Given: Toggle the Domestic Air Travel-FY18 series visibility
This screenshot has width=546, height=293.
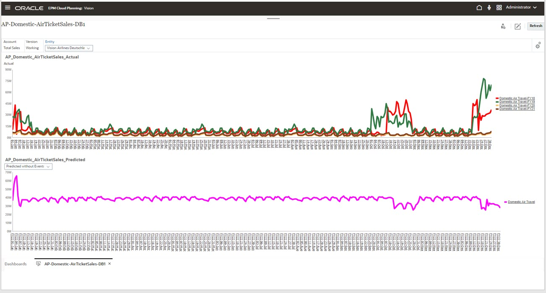Looking at the screenshot, I should click(x=517, y=98).
